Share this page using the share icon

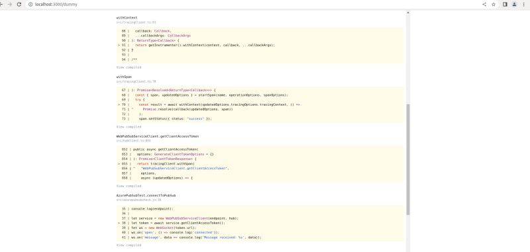click(x=484, y=5)
